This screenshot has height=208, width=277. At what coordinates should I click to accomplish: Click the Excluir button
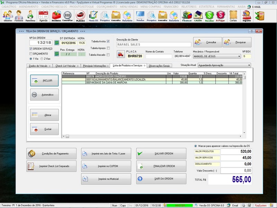tap(44, 129)
